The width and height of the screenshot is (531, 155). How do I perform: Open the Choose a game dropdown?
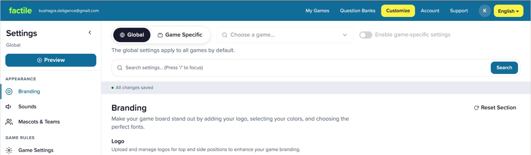285,35
